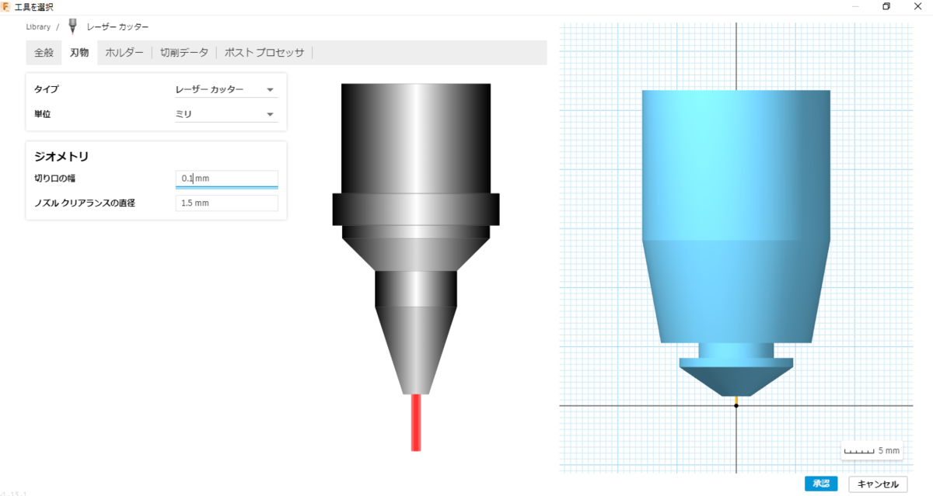Click the ジオメトリ section heading

[61, 156]
